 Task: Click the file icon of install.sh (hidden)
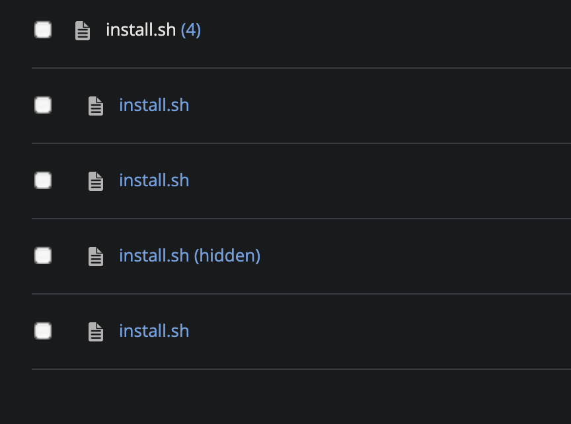tap(96, 257)
